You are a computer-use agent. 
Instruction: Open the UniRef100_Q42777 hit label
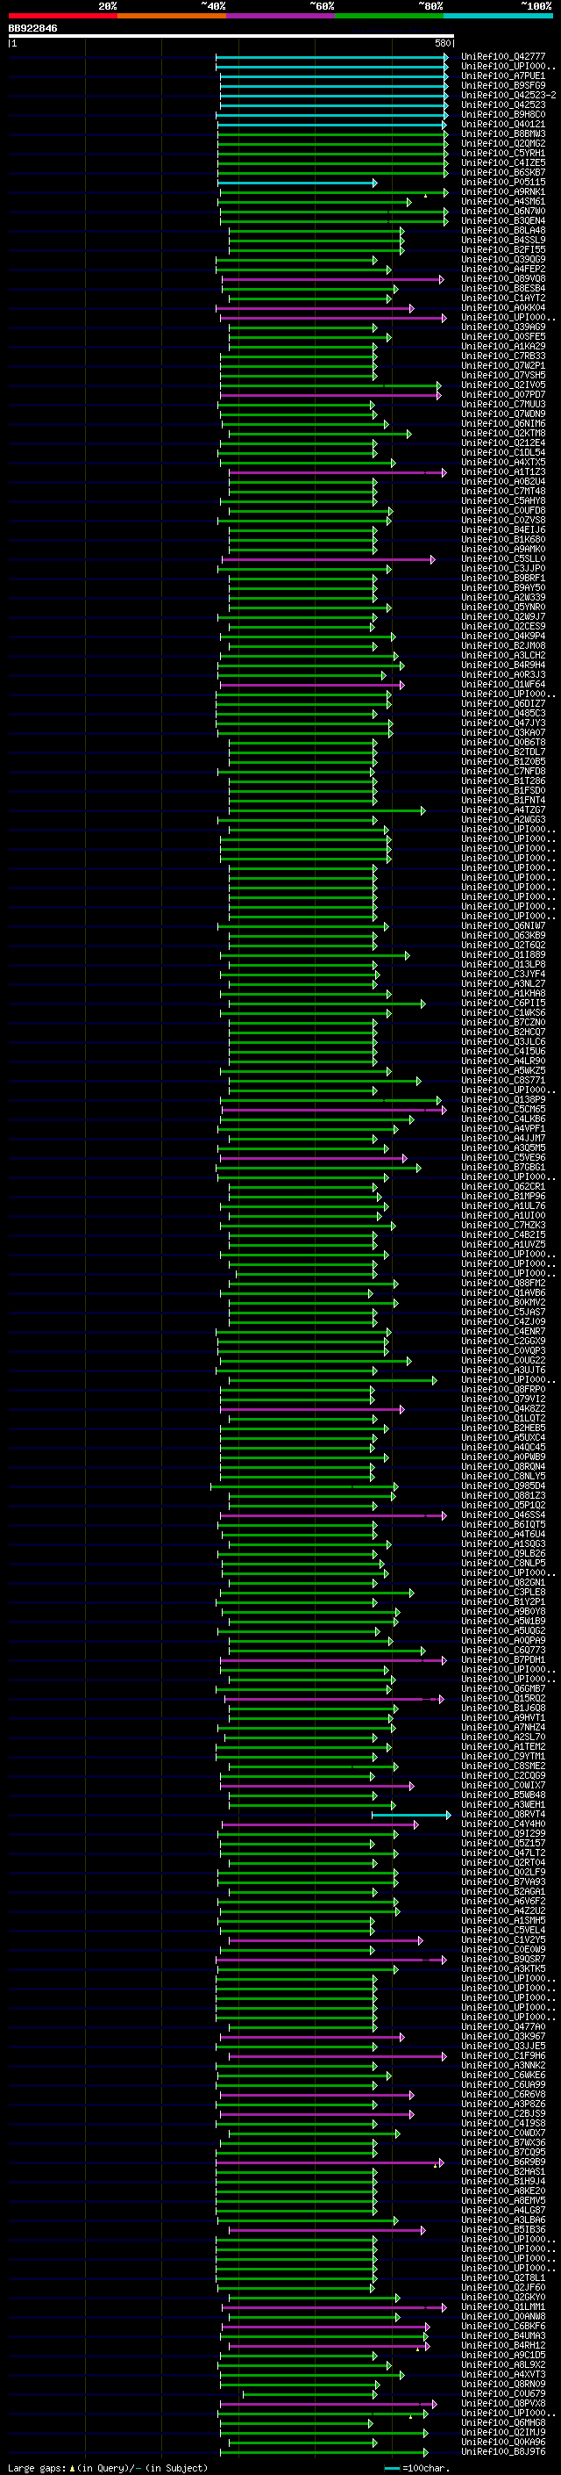click(x=503, y=57)
